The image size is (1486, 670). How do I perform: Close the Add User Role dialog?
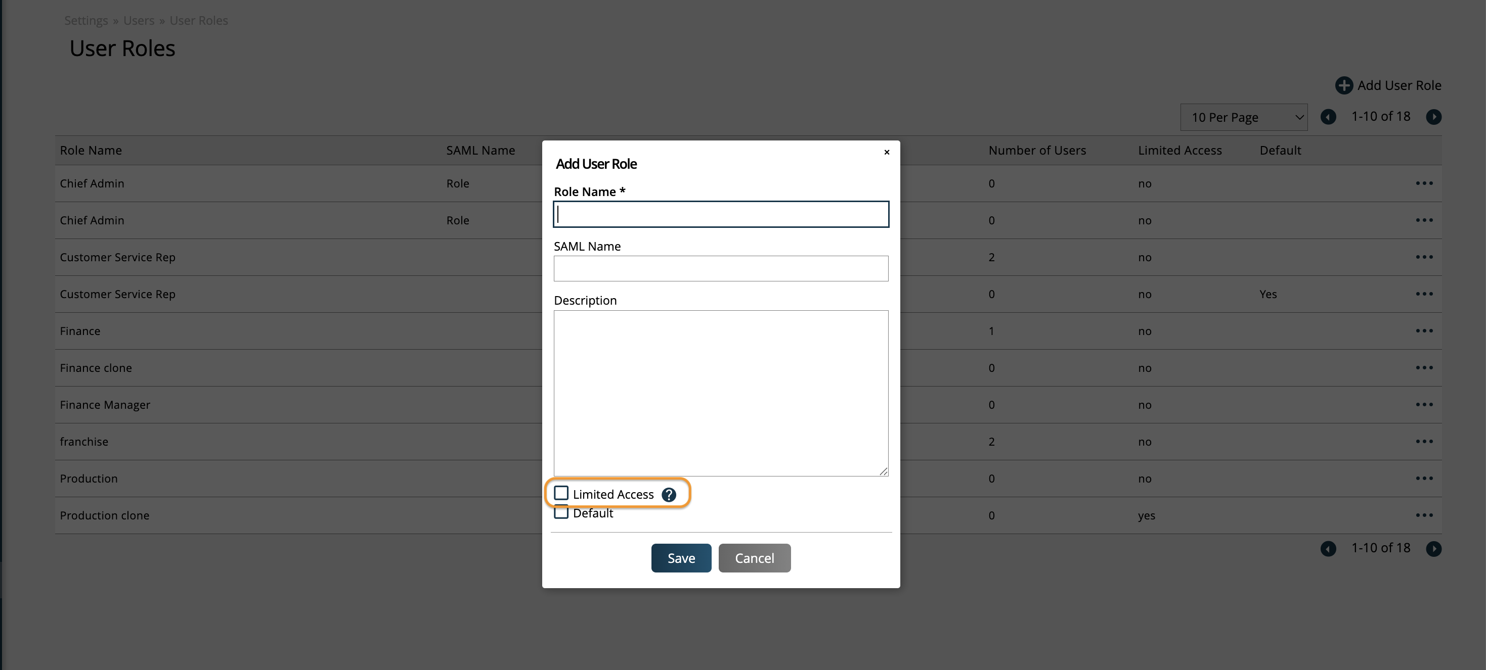887,152
